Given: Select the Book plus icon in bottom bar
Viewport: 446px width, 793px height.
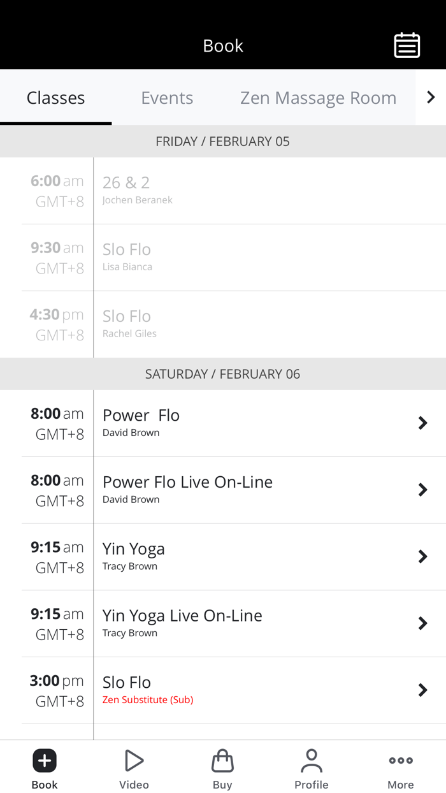Looking at the screenshot, I should point(44,760).
